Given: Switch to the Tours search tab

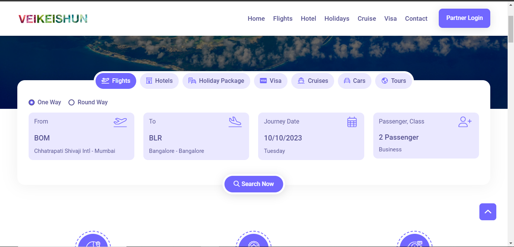Looking at the screenshot, I should point(394,81).
